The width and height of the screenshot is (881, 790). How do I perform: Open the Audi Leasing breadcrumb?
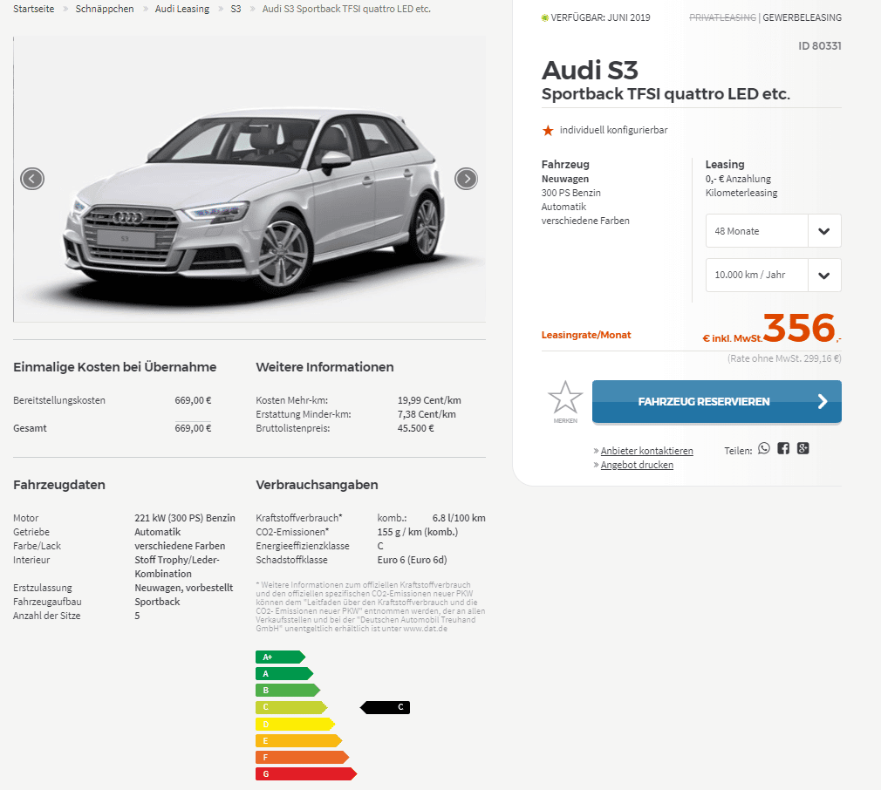182,9
